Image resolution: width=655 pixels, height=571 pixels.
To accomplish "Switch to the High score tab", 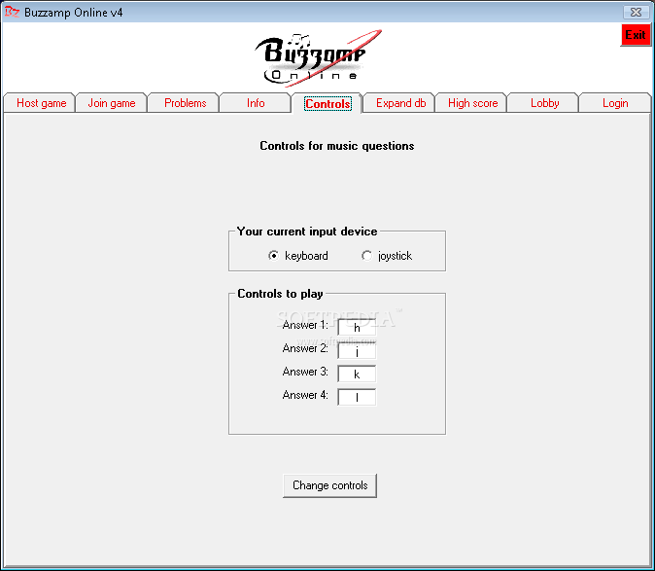I will click(x=471, y=103).
